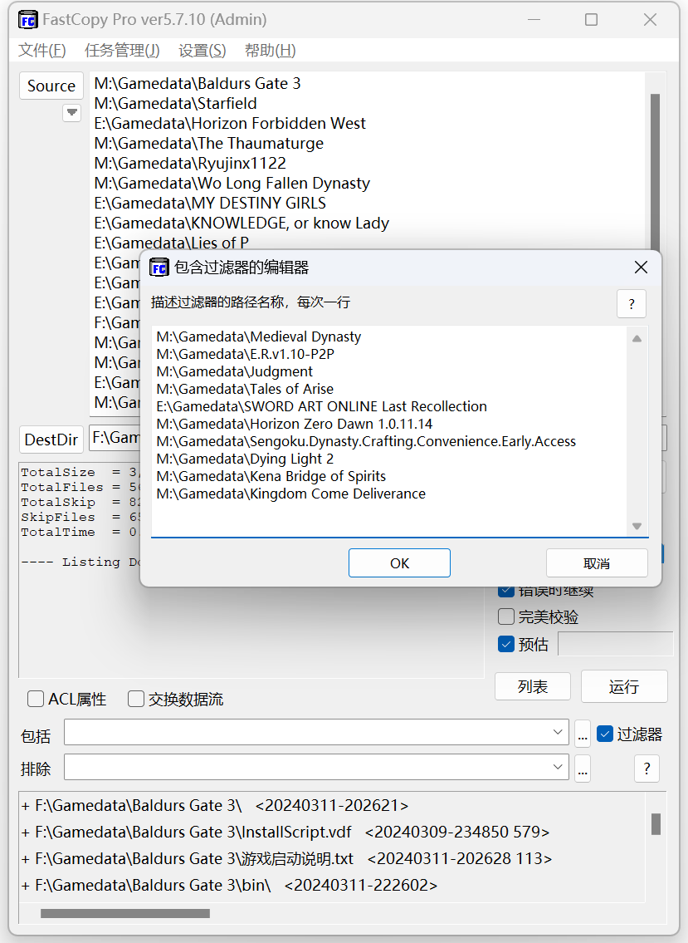Click log row Baldurs Gate 3\ <20240311-202621>
Image resolution: width=688 pixels, height=943 pixels.
tap(214, 805)
